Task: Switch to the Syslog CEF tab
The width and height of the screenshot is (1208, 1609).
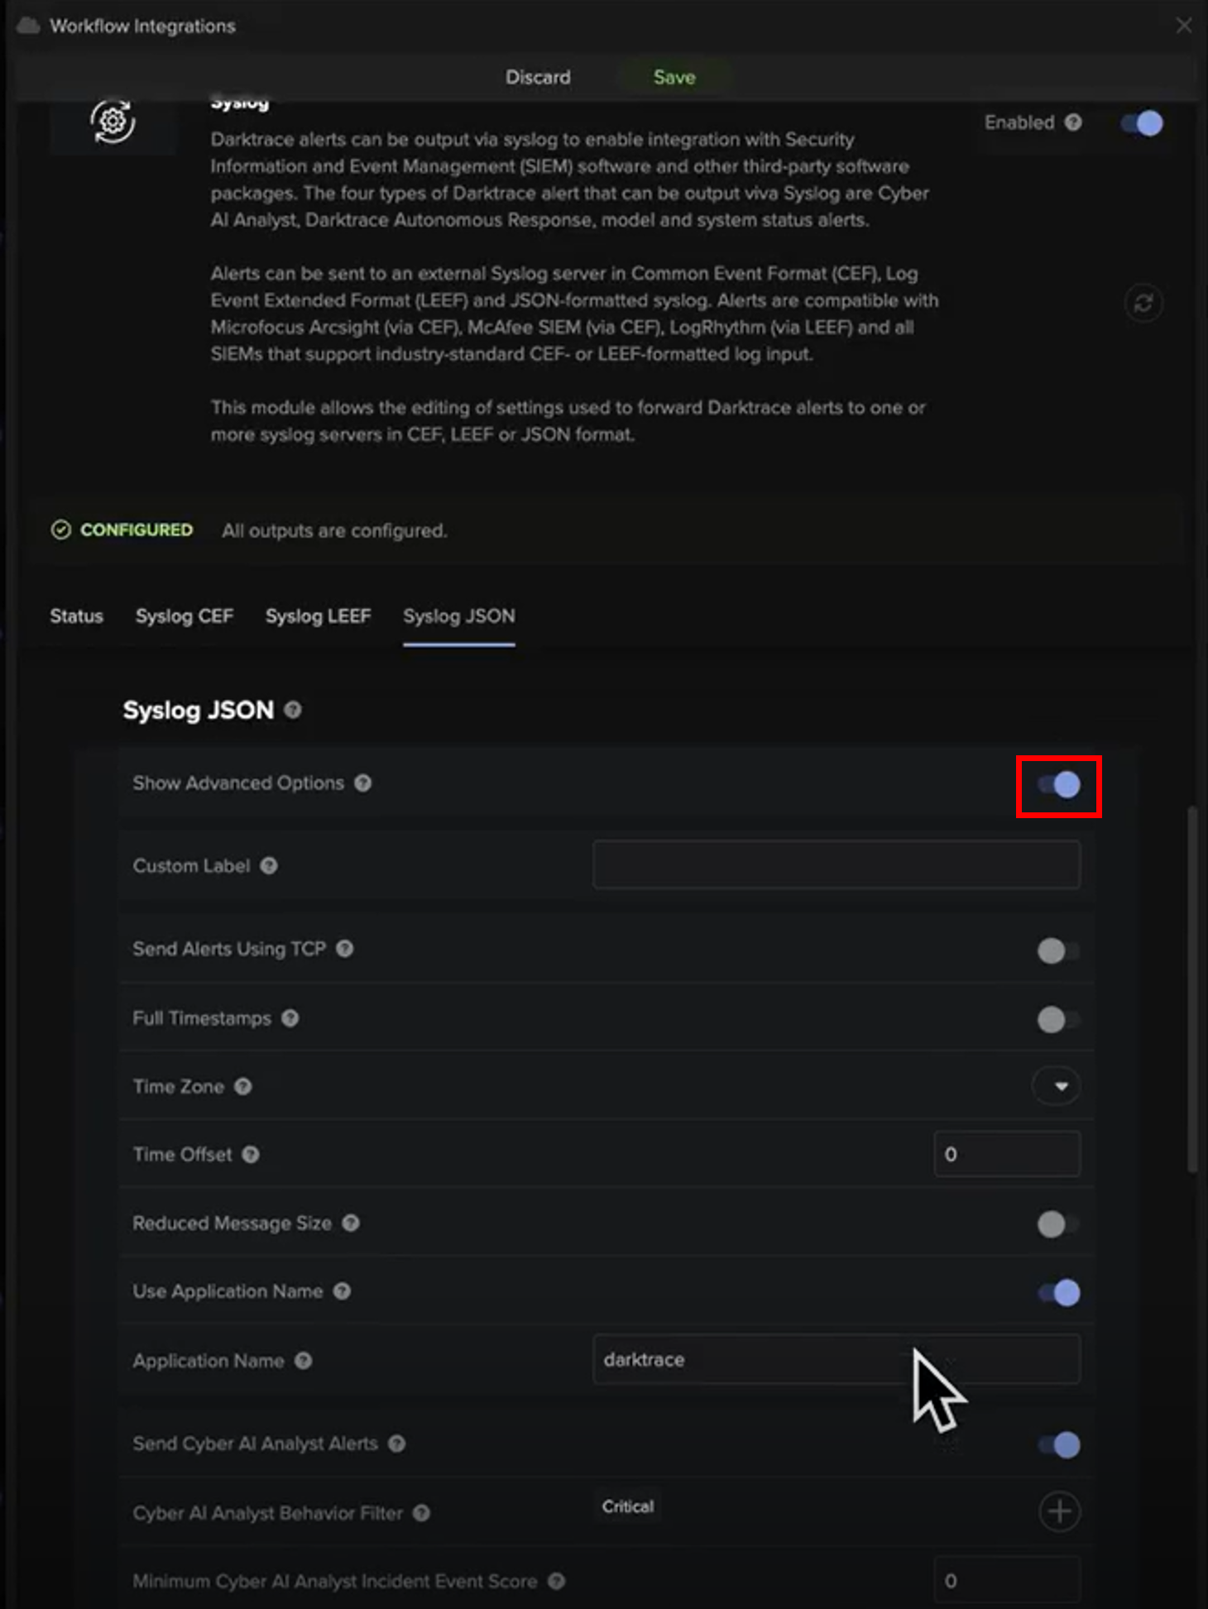Action: pyautogui.click(x=185, y=616)
